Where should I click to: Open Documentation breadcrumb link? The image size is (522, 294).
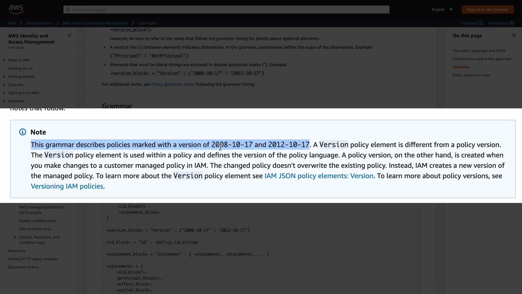[39, 23]
